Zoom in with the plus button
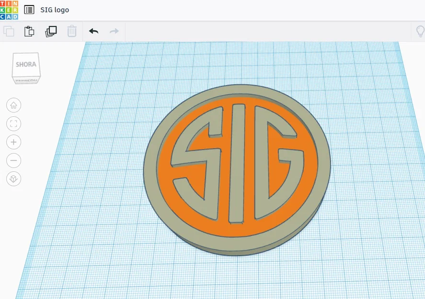This screenshot has height=299, width=425. click(13, 142)
